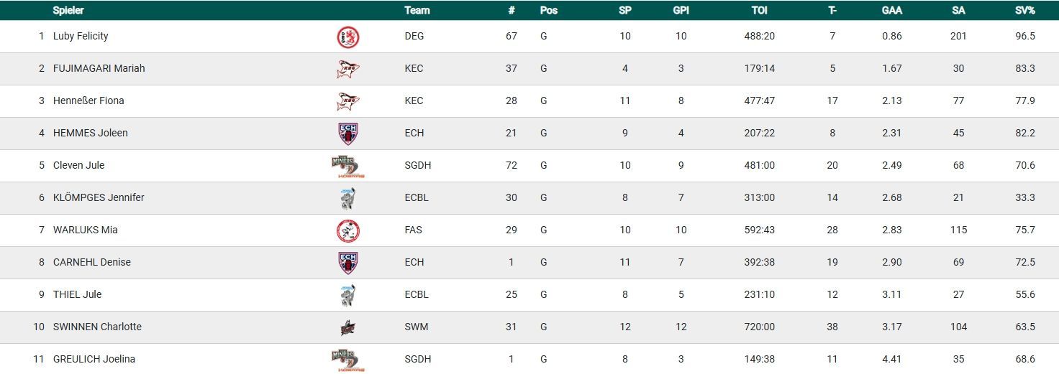Click the FAS logo beside WARLUKS Mia
Screen dimensions: 1059x374
tap(348, 230)
